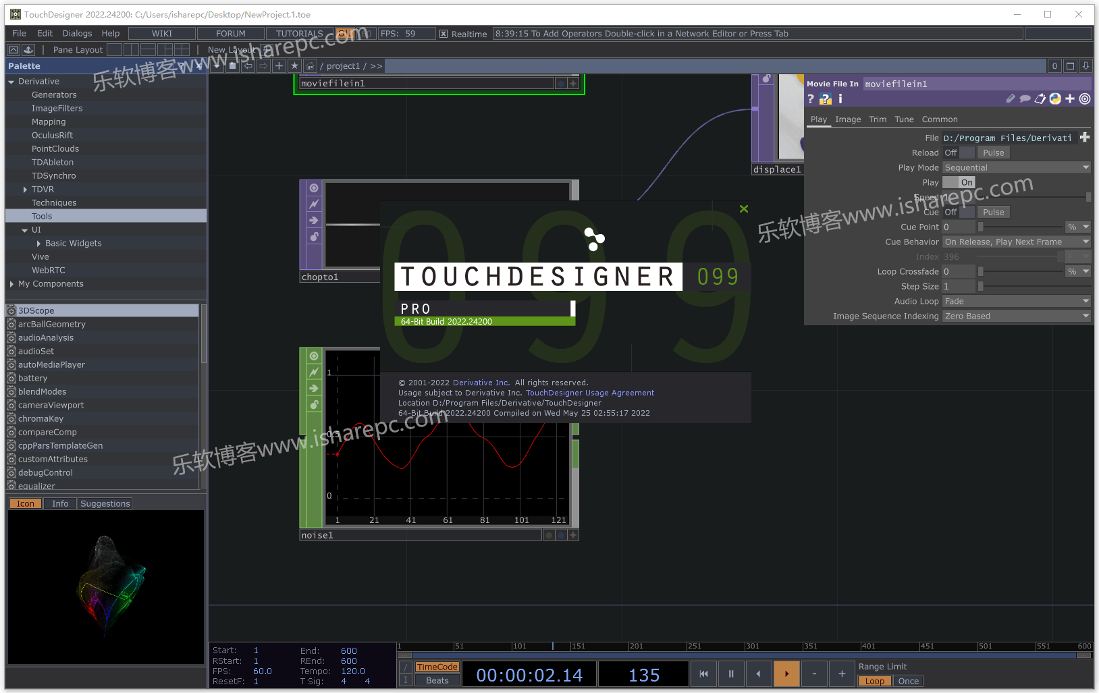This screenshot has width=1099, height=693.
Task: Browse file with plus icon beside File field
Action: tap(1085, 138)
